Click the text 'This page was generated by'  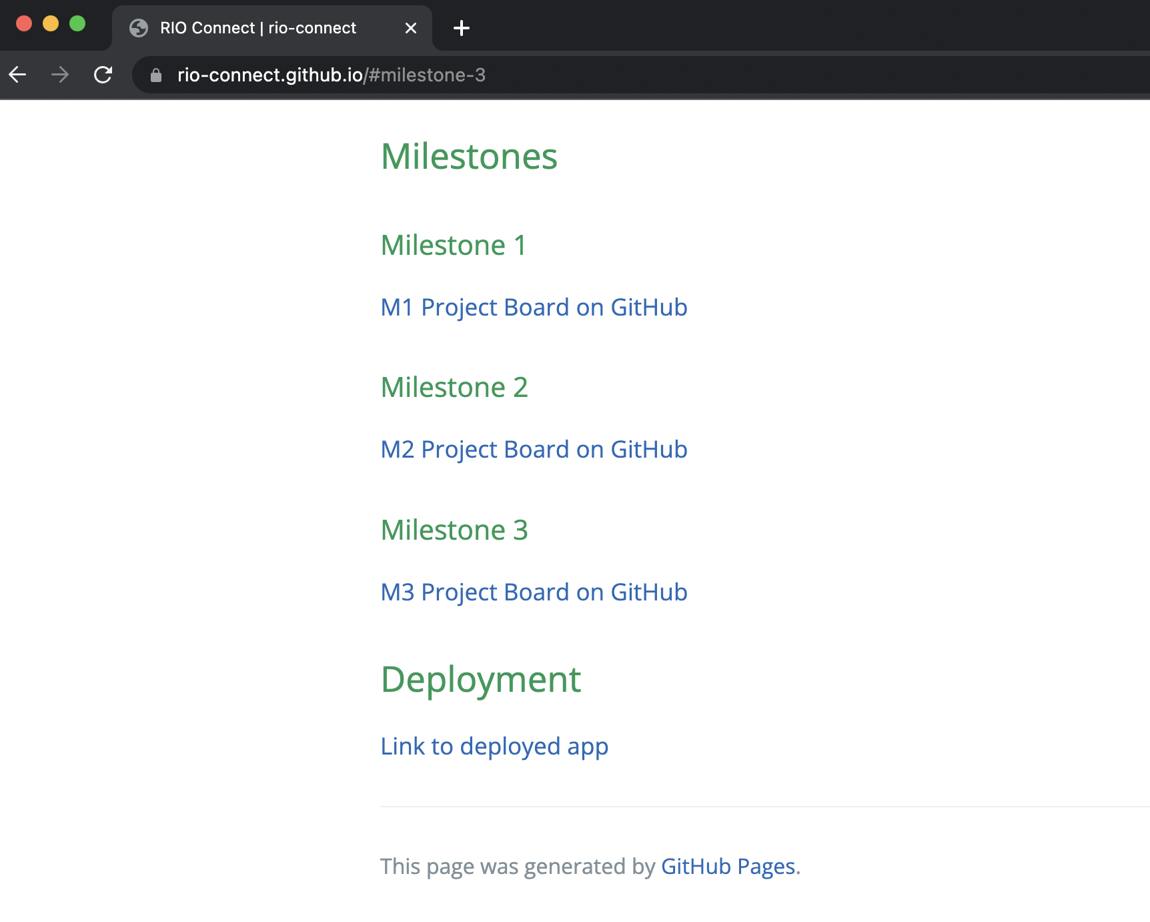click(518, 867)
